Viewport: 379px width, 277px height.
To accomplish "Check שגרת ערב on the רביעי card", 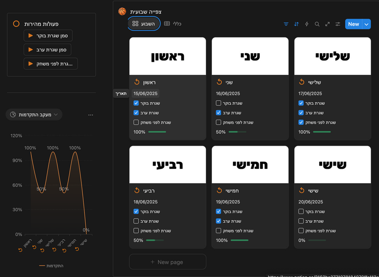I will pos(136,221).
